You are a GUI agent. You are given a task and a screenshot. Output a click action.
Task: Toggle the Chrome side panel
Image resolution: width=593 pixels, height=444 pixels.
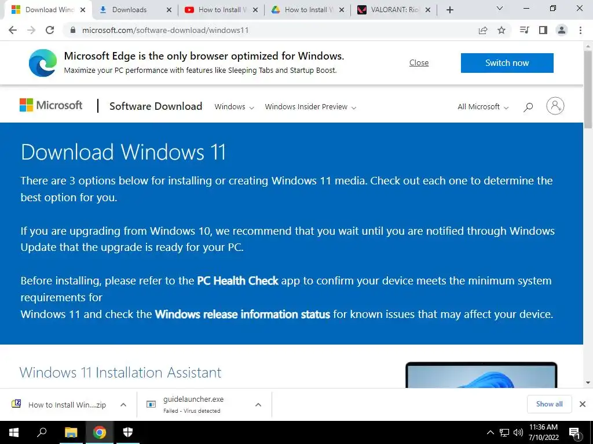tap(543, 30)
